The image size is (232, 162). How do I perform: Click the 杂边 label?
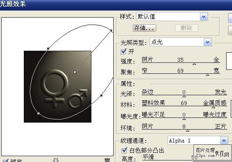(x=148, y=92)
